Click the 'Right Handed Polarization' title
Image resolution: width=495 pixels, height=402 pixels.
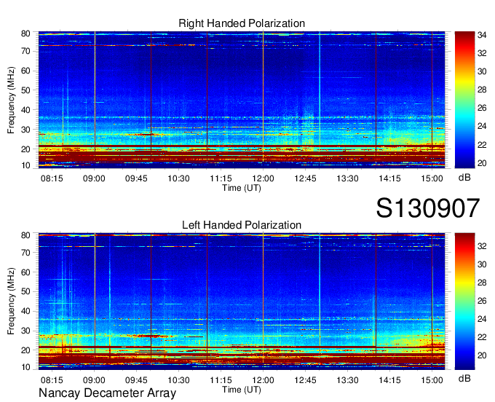(242, 23)
